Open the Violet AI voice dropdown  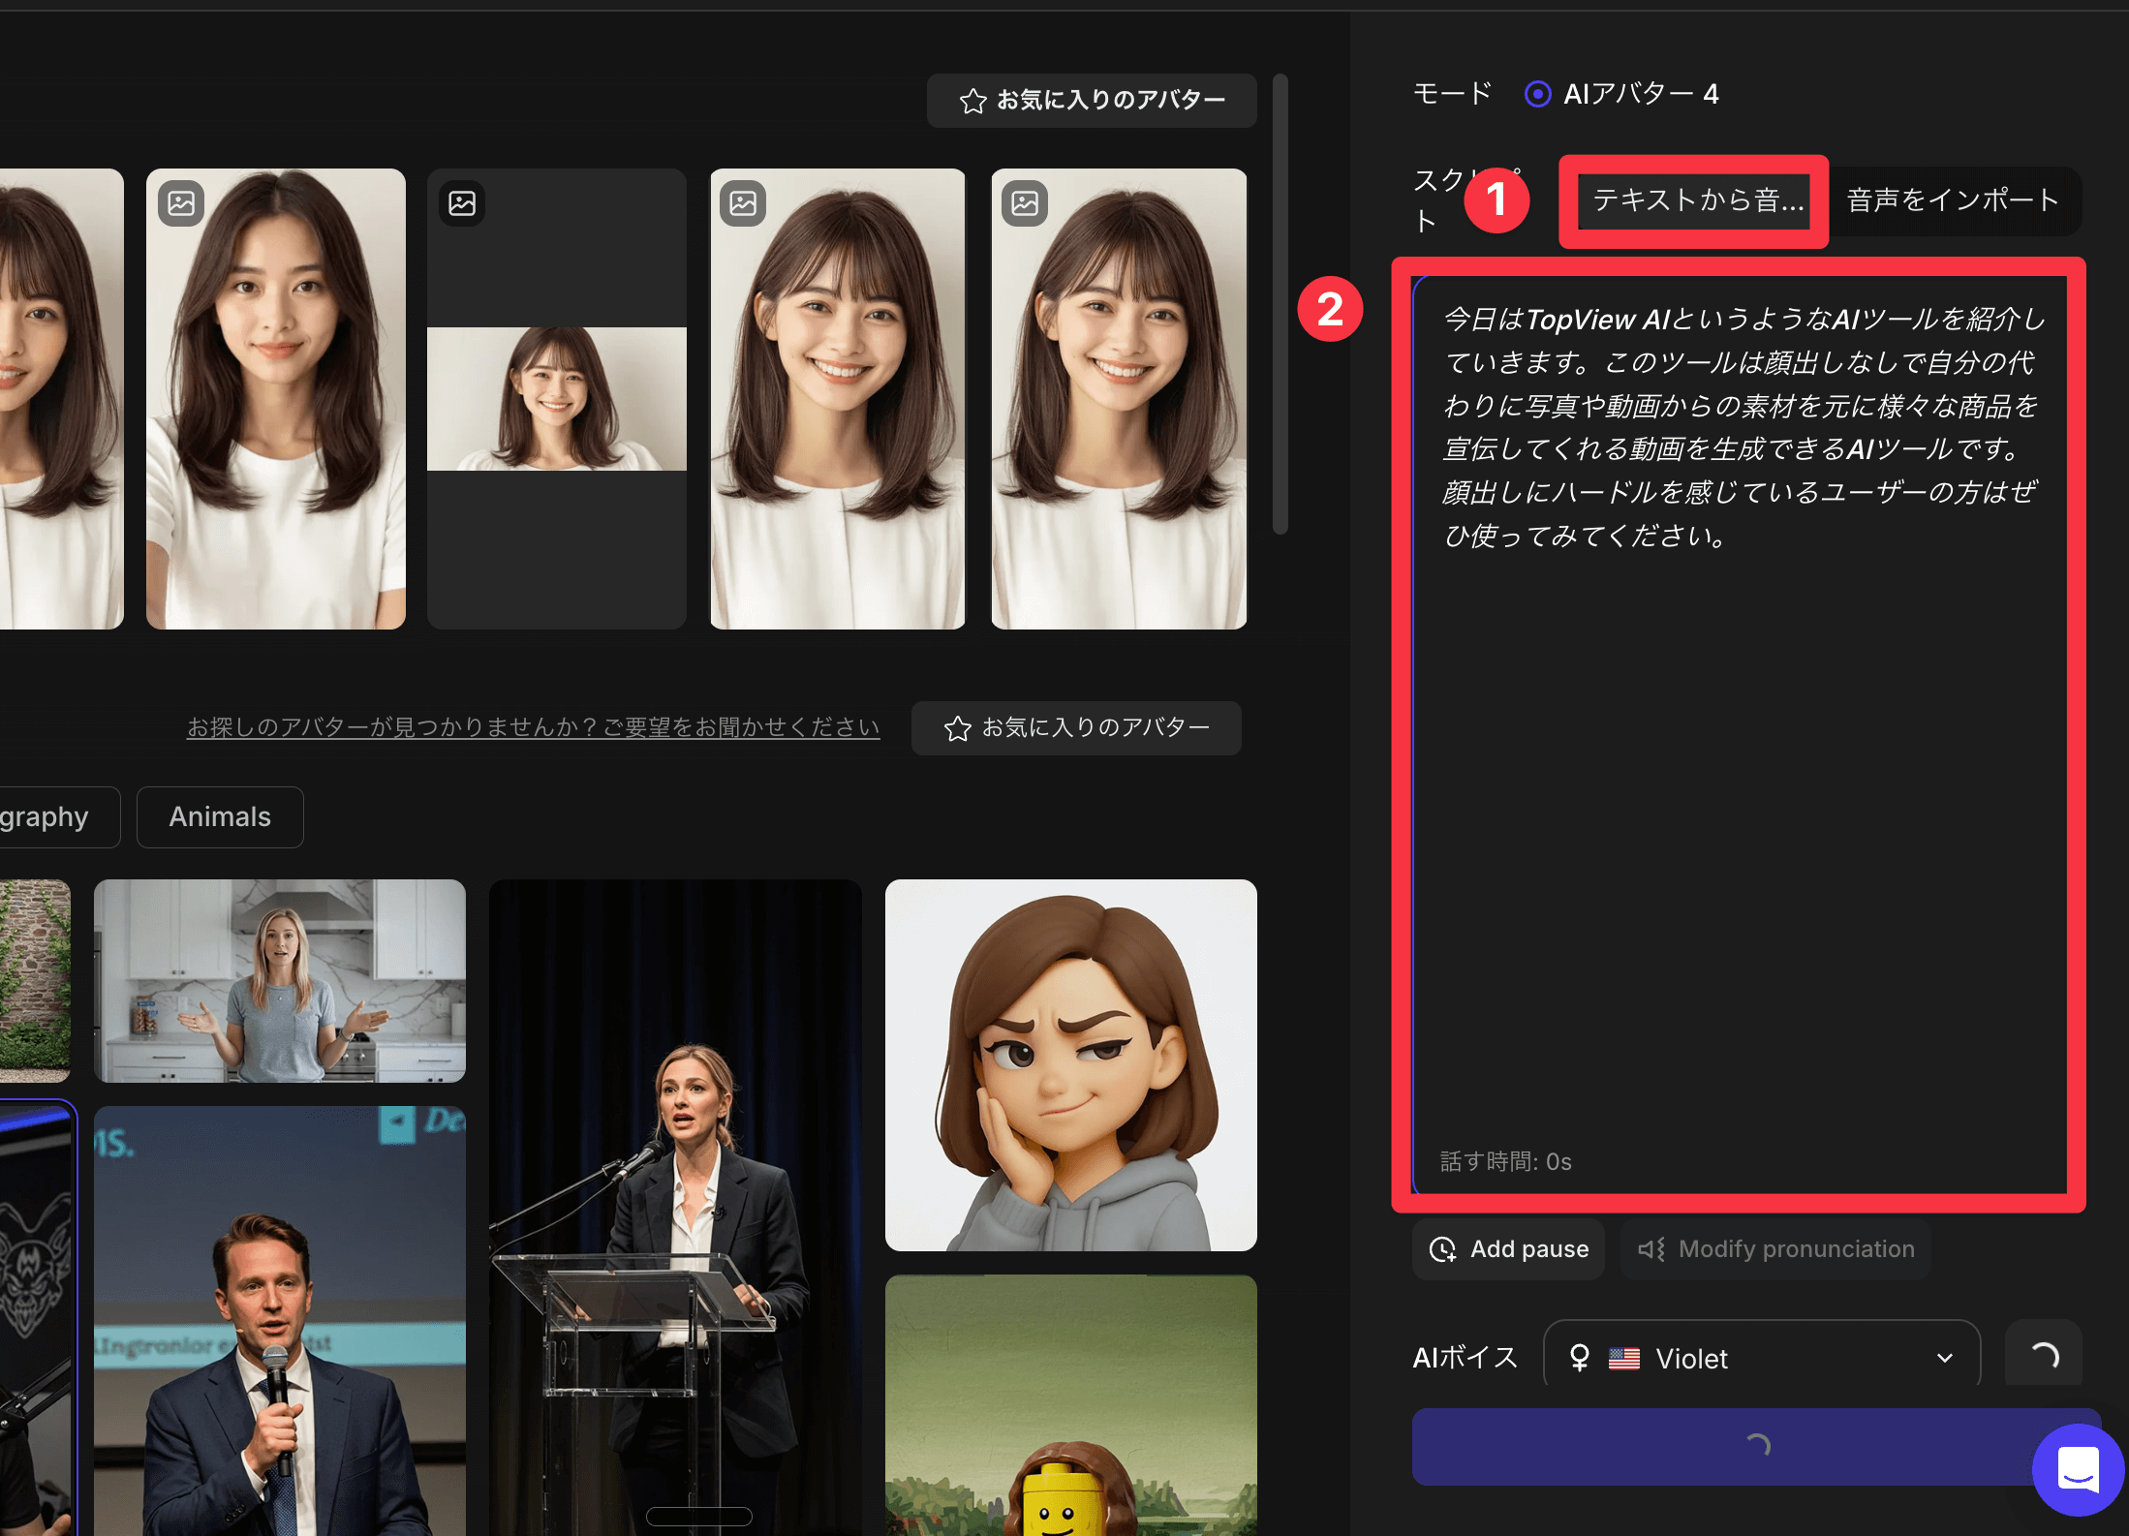click(x=1761, y=1357)
